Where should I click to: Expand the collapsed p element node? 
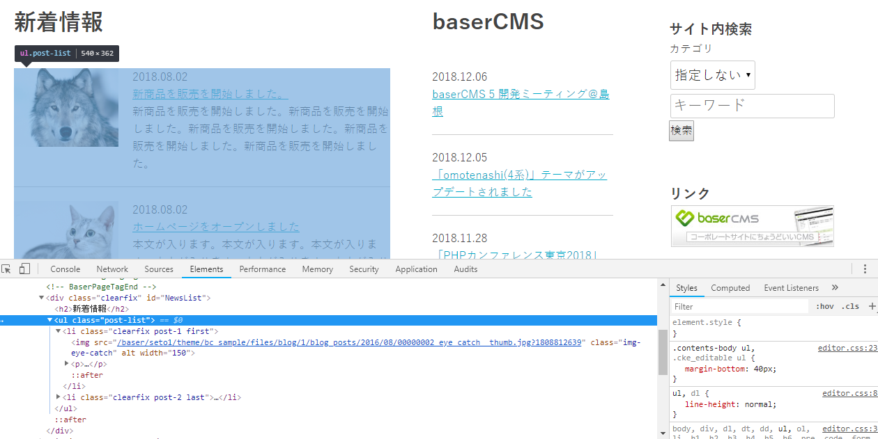click(67, 363)
